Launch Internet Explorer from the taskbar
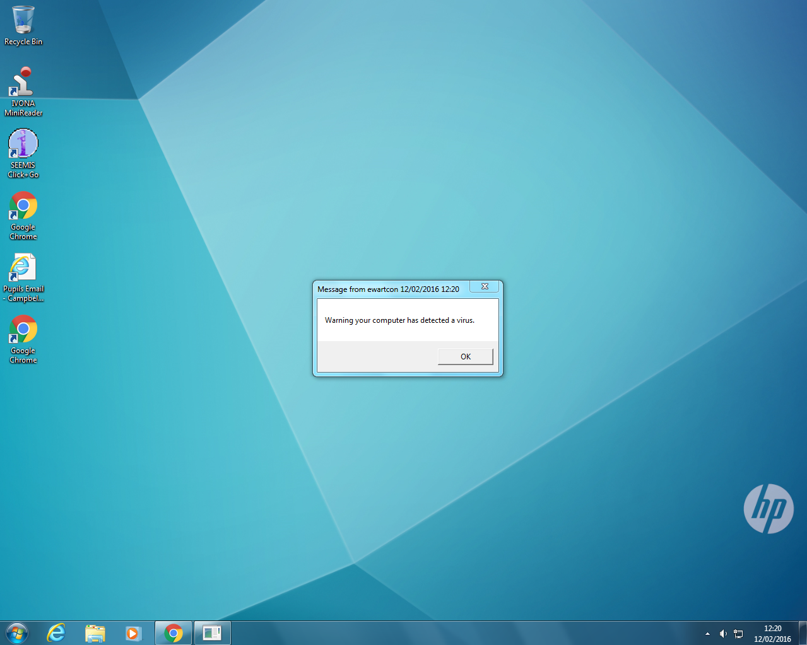Viewport: 807px width, 645px height. [x=56, y=633]
